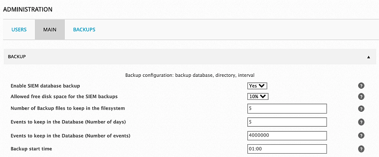Switch to the BACKUPS tab
The image size is (379, 157).
pyautogui.click(x=84, y=30)
